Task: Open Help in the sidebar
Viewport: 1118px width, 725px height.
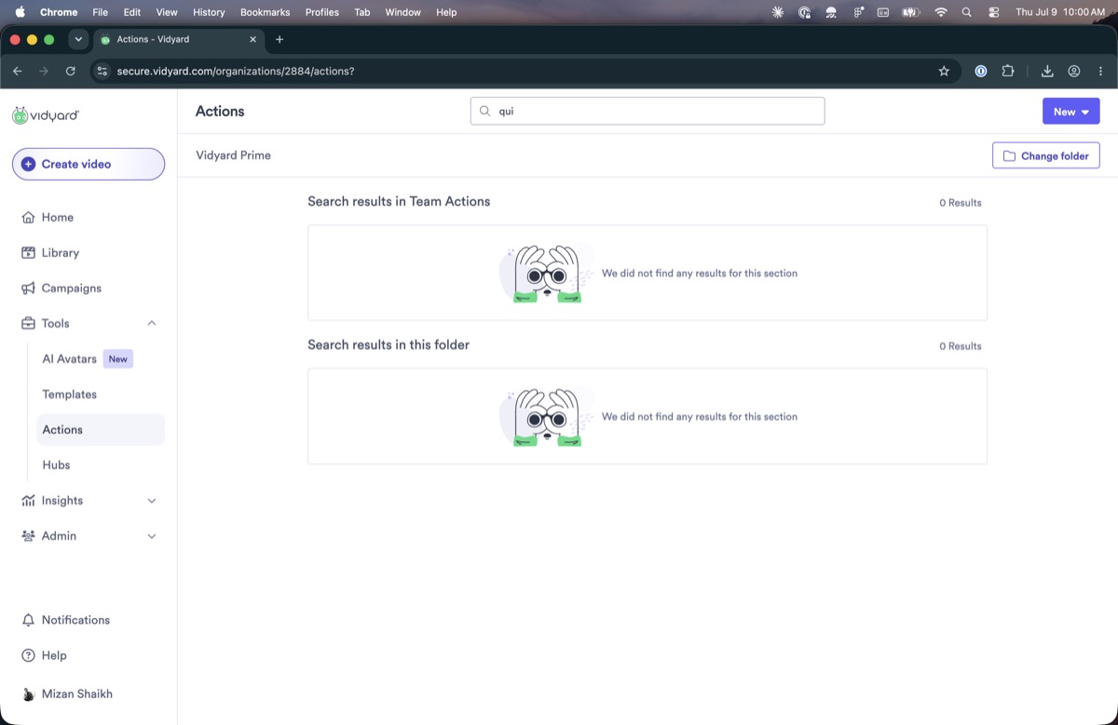Action: [54, 655]
